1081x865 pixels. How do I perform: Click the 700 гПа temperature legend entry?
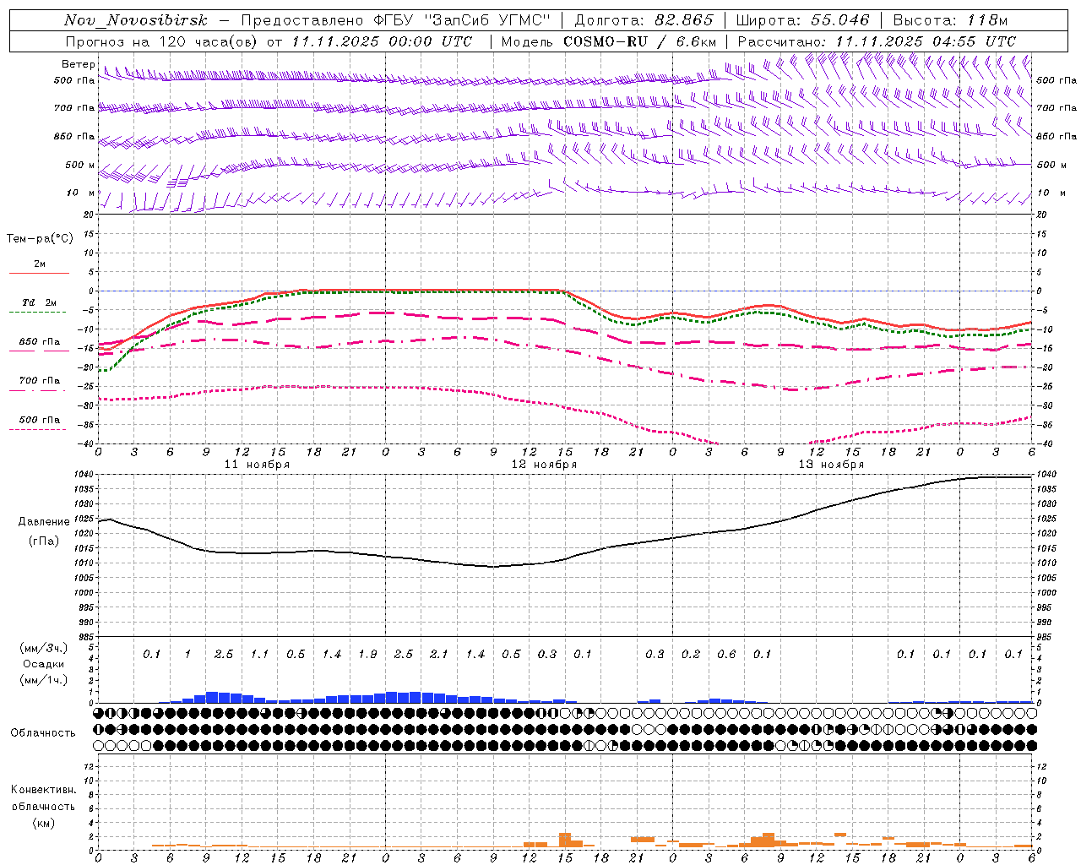point(39,381)
